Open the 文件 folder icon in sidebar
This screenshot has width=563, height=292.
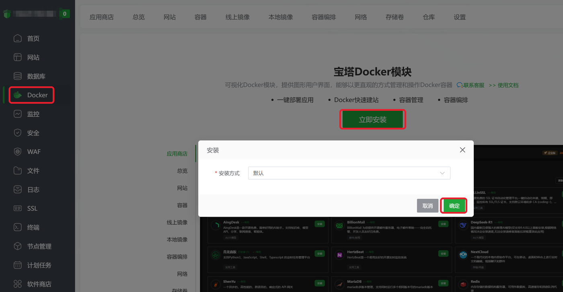pos(17,171)
